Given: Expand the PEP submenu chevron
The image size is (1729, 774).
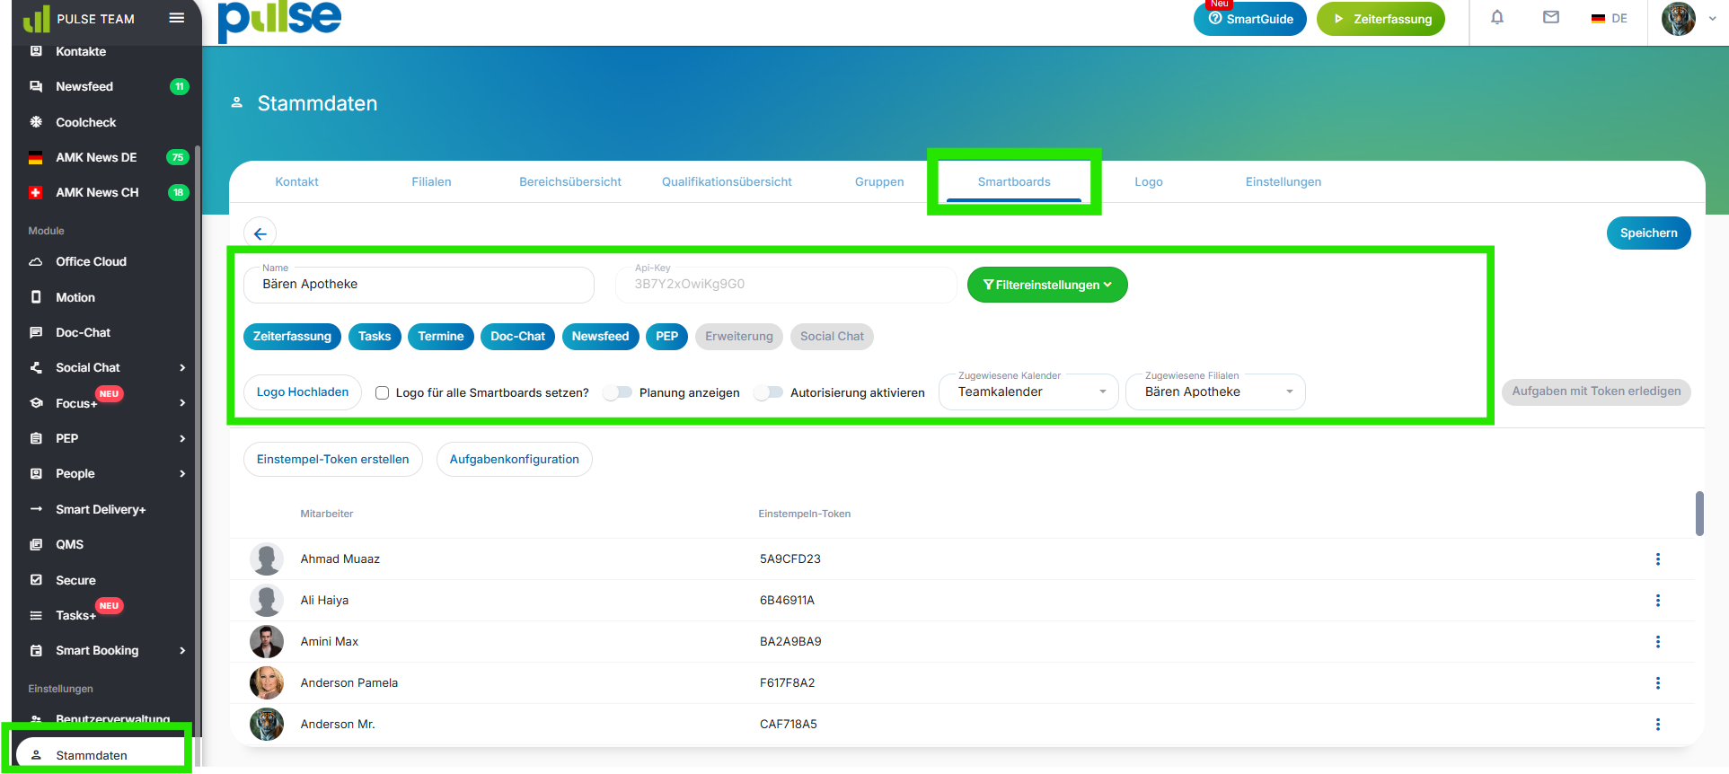Looking at the screenshot, I should 182,438.
